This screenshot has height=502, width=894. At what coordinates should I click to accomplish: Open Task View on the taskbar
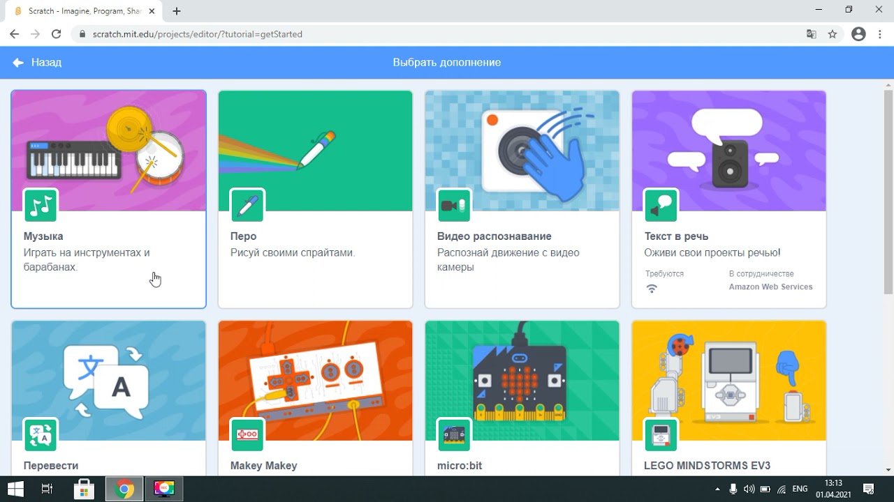coord(47,489)
